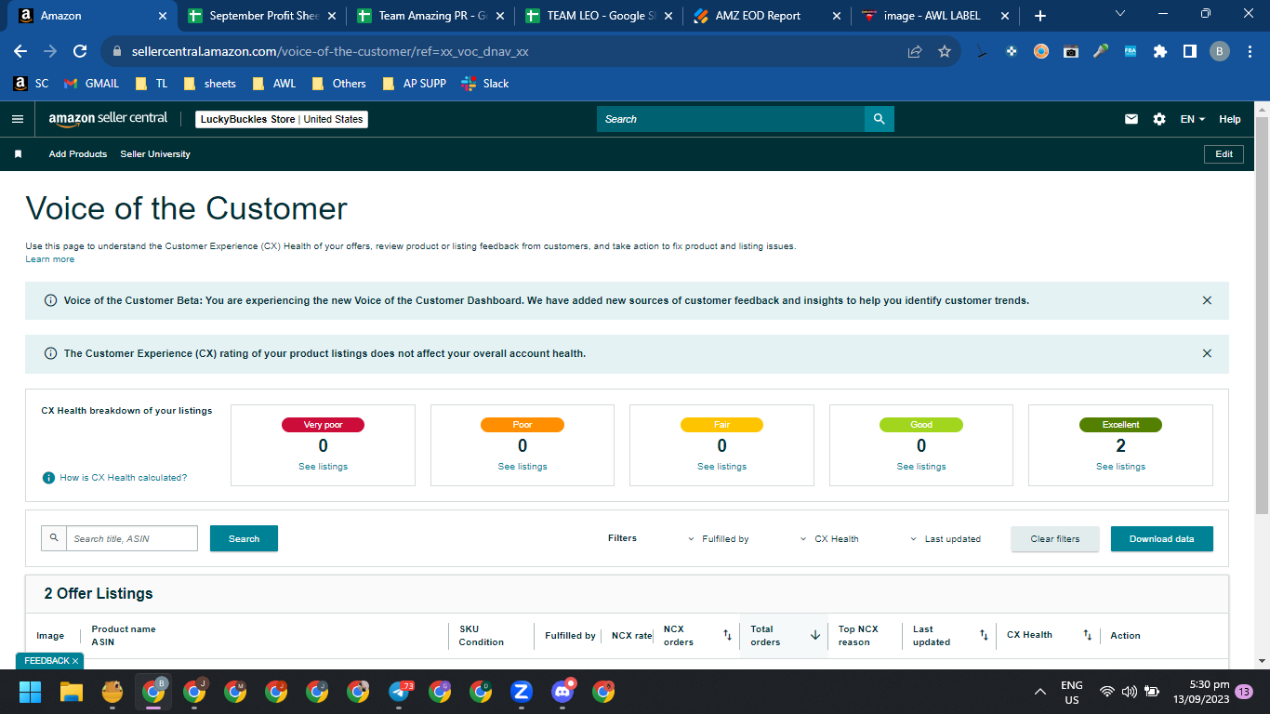Dismiss the CX rating account health banner
This screenshot has width=1270, height=714.
click(1207, 353)
